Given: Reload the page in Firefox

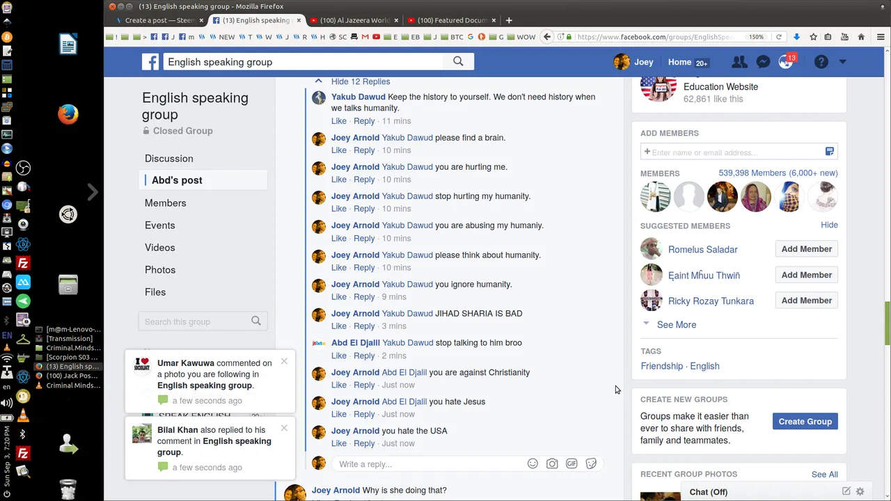Looking at the screenshot, I should (x=779, y=37).
